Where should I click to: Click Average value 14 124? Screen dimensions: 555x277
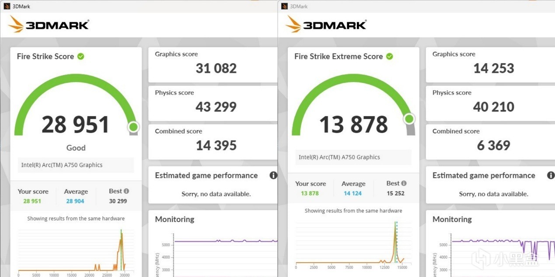(353, 193)
